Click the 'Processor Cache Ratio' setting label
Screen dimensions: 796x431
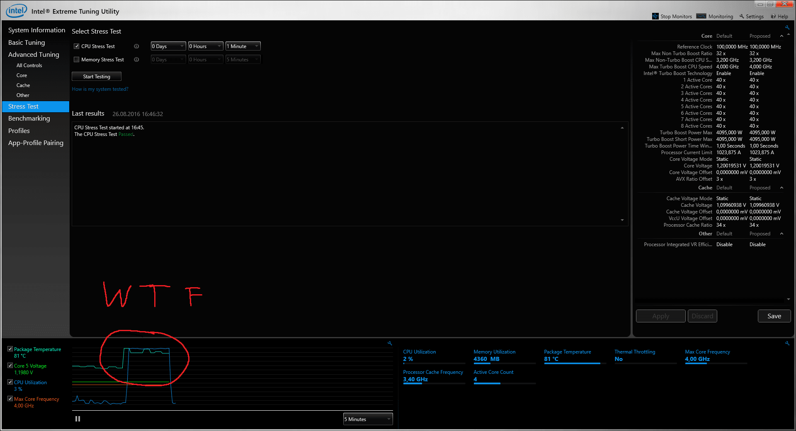tap(688, 225)
